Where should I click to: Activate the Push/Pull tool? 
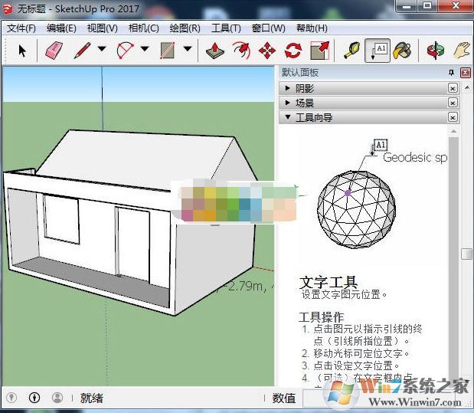pos(215,51)
